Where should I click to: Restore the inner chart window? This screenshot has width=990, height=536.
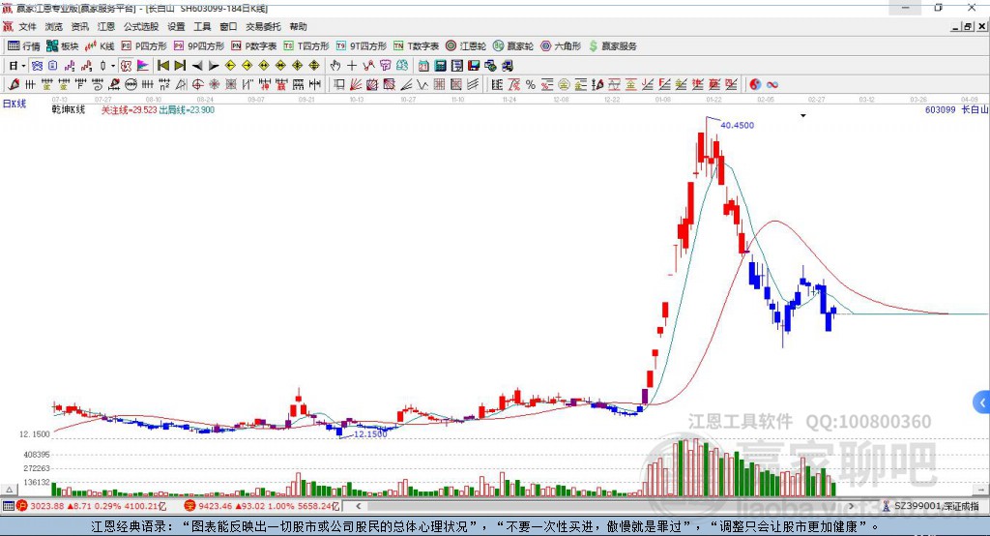click(968, 26)
